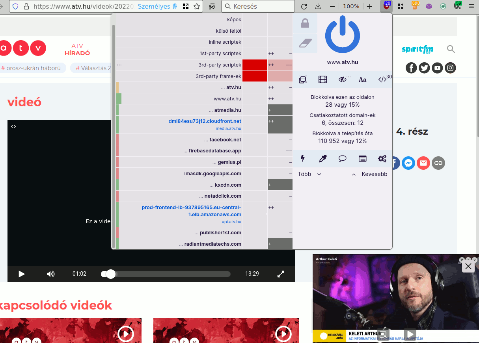Screen dimensions: 479x343
Task: Toggle the no-popups switch in uBlock
Action: point(303,80)
